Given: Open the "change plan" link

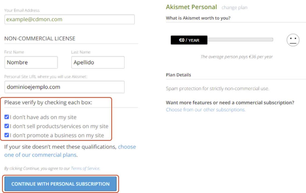Looking at the screenshot, I should click(x=234, y=7).
